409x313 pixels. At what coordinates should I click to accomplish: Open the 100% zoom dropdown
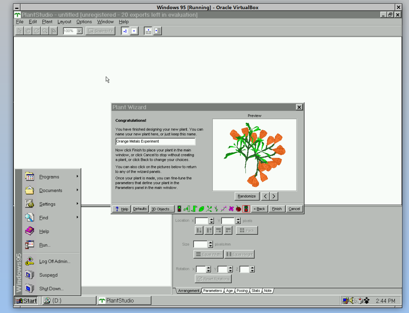point(79,31)
